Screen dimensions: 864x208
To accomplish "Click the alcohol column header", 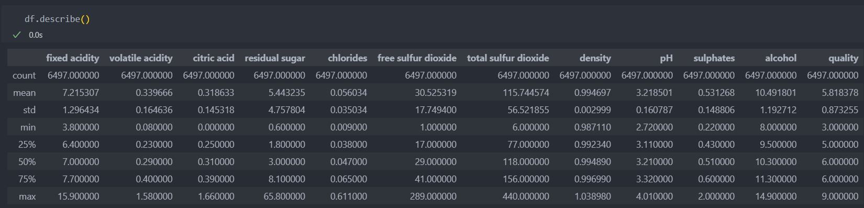I will (781, 58).
